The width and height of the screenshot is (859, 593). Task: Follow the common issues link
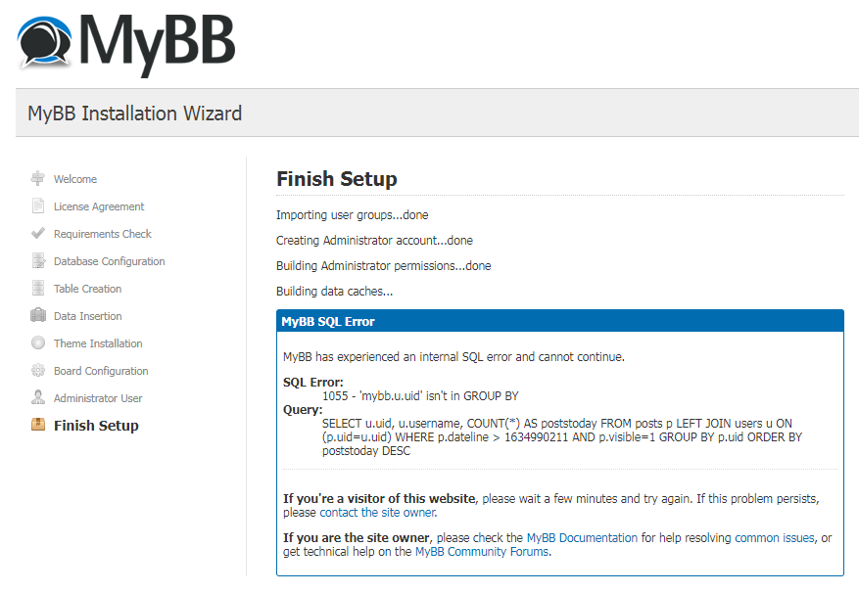tap(774, 537)
